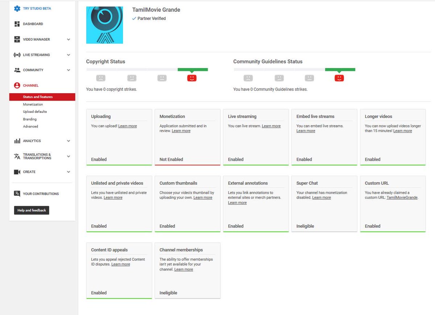Click the Your Contributions icon
Viewport: 435px width, 315px height.
click(17, 193)
